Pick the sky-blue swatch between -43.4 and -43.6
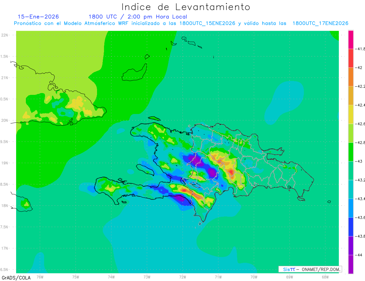Viewport: 365px width, 281px height. pos(351,208)
